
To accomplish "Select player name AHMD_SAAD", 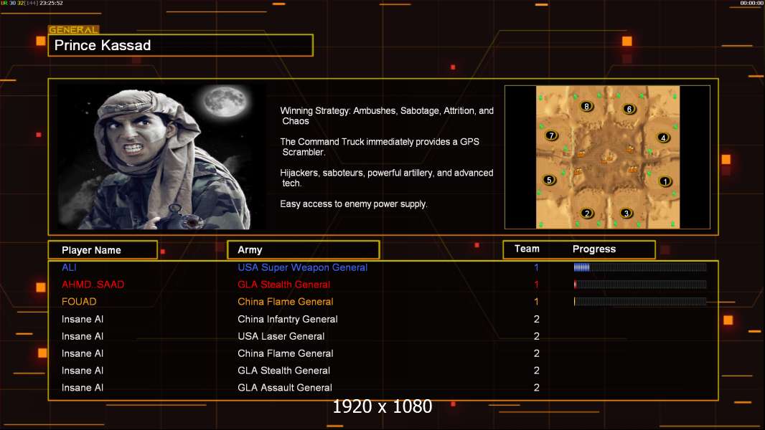I will 93,285.
